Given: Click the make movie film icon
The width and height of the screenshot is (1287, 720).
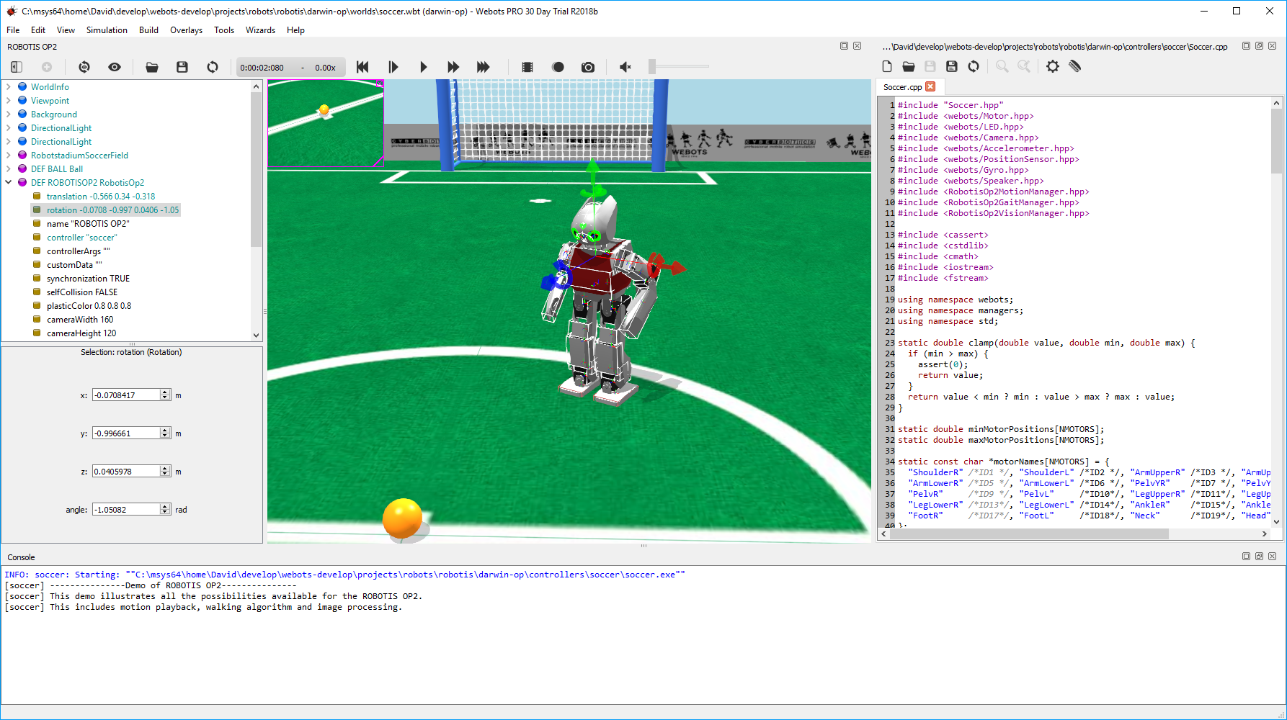Looking at the screenshot, I should 527,67.
